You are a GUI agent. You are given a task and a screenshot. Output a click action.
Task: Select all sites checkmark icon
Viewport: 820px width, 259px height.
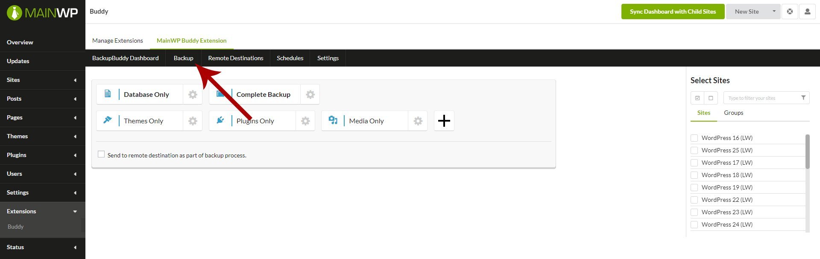pyautogui.click(x=697, y=98)
